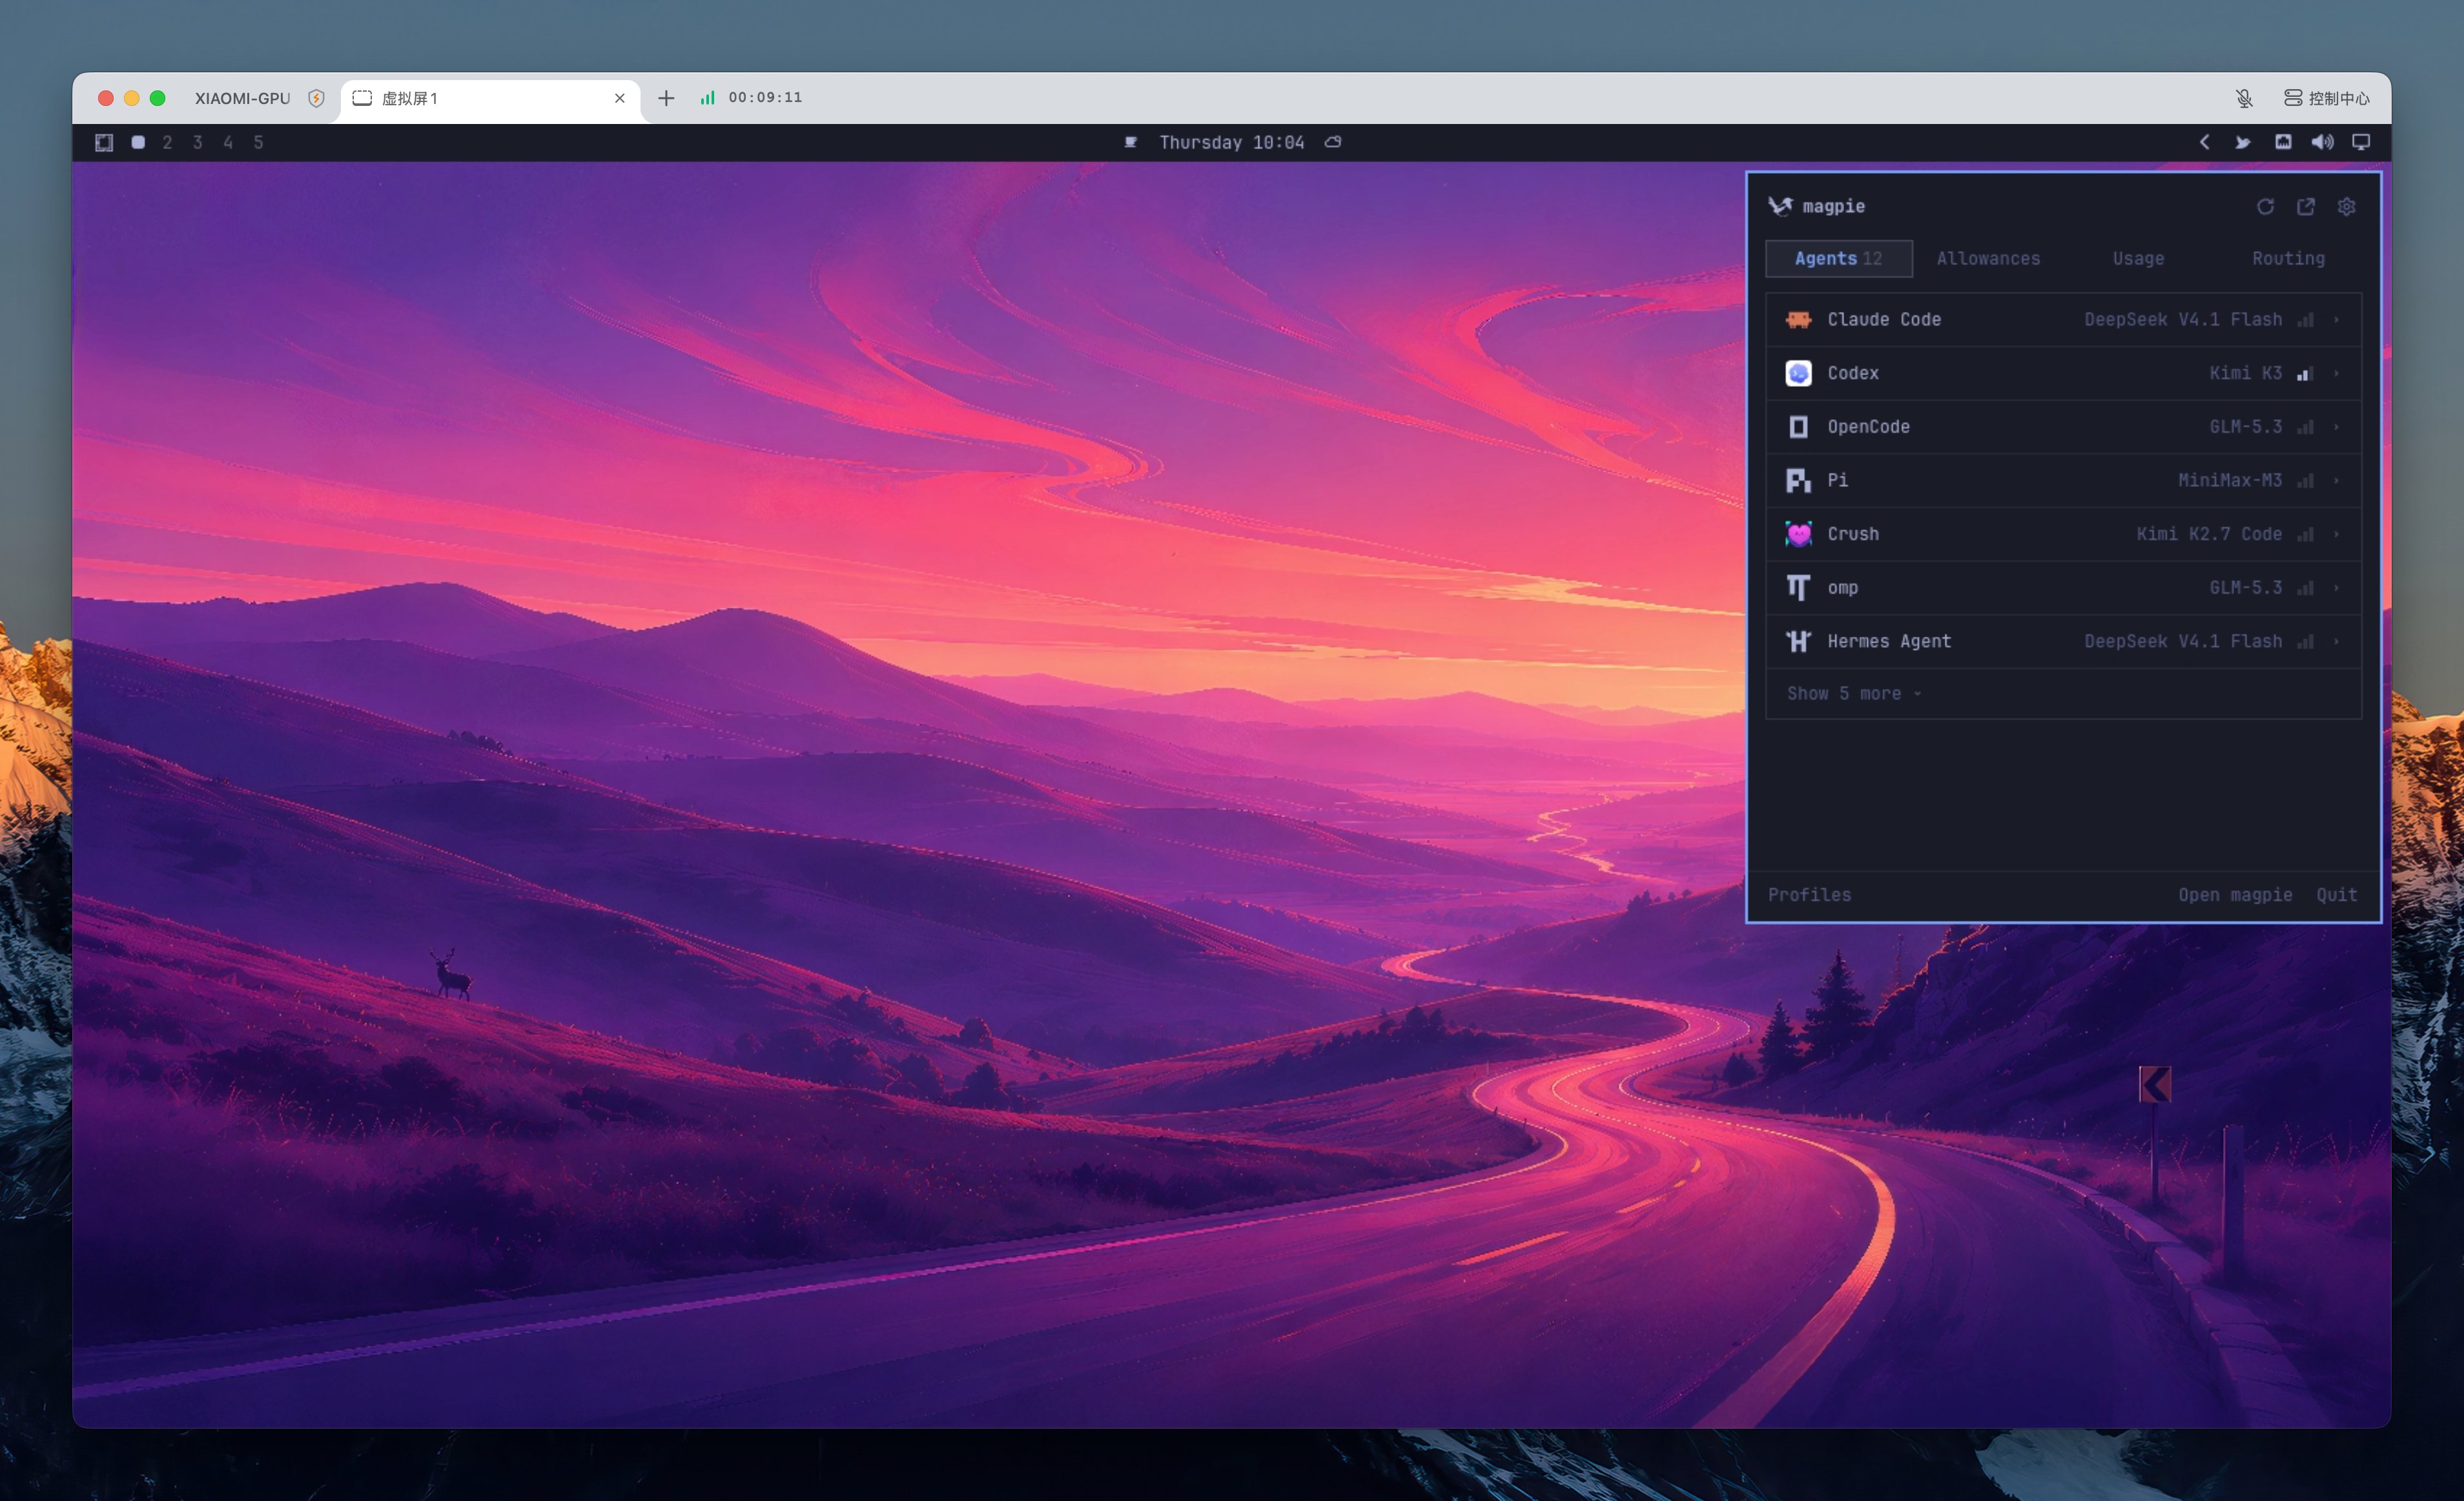Click the coffee cup icon beside the date
This screenshot has height=1501, width=2464.
coord(1131,142)
